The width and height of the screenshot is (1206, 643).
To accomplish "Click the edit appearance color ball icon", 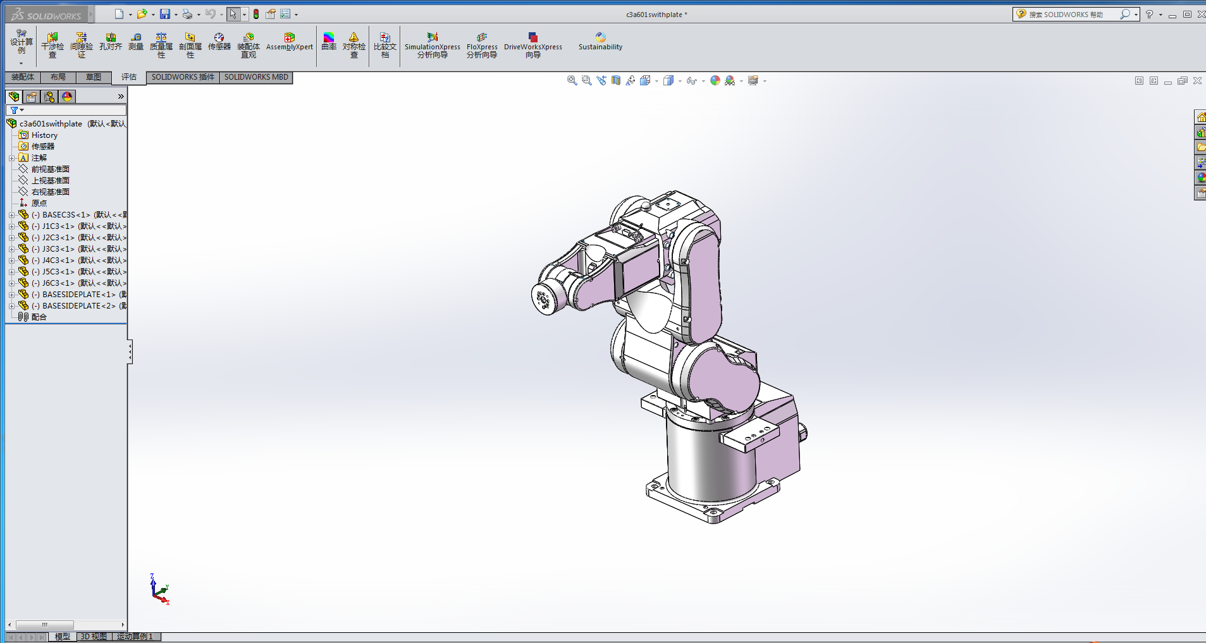I will [x=715, y=81].
